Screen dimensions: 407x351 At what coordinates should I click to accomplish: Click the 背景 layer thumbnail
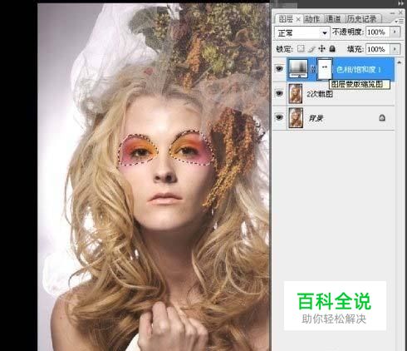[296, 118]
